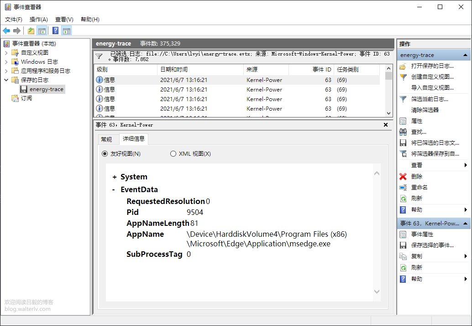Click the filter funnel icon above event list
The height and width of the screenshot is (326, 472).
(99, 56)
